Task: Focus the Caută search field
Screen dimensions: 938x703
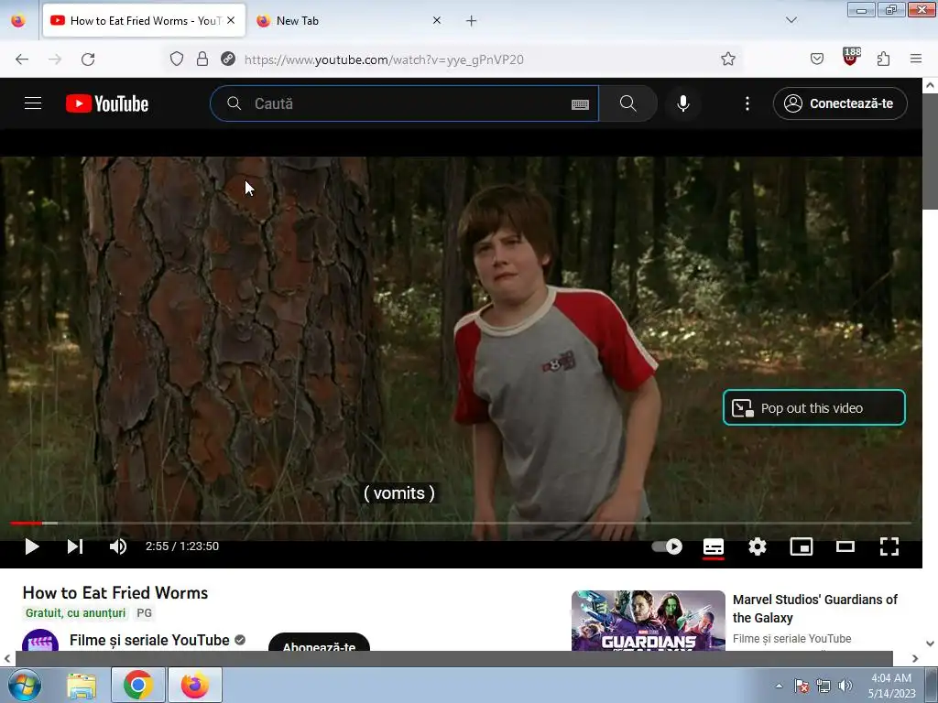Action: (404, 103)
